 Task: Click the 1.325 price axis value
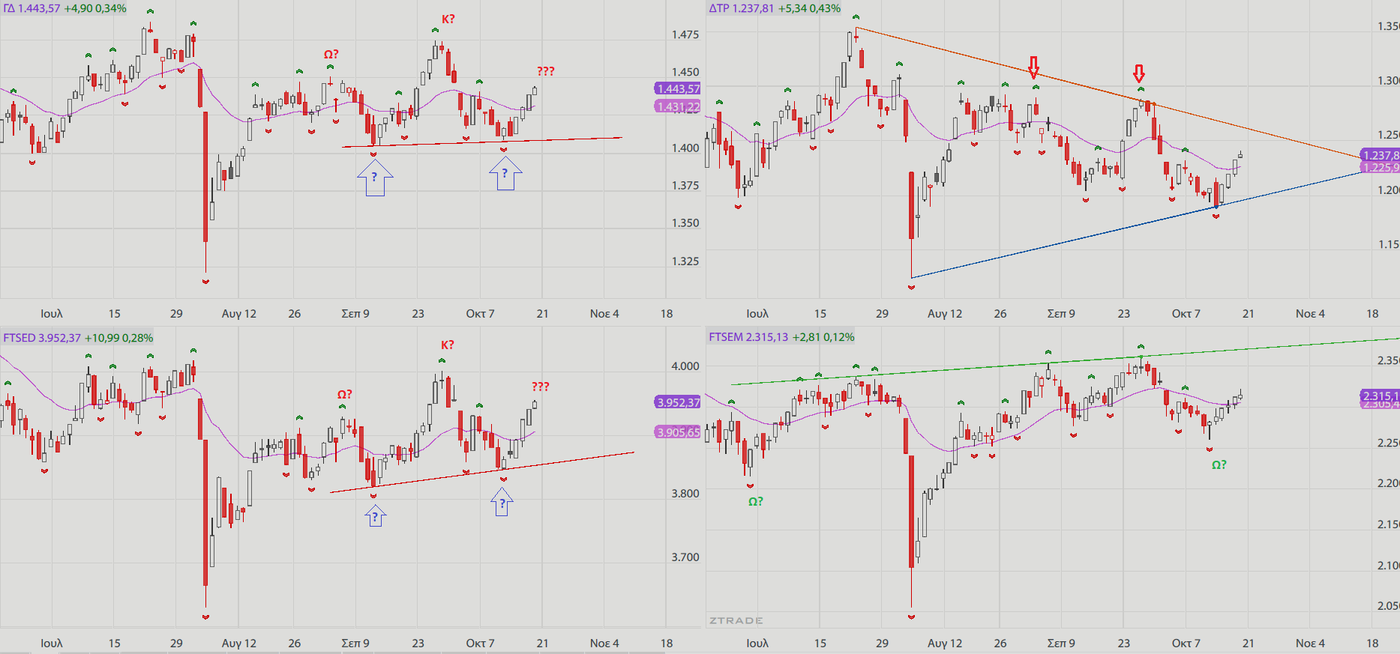685,261
